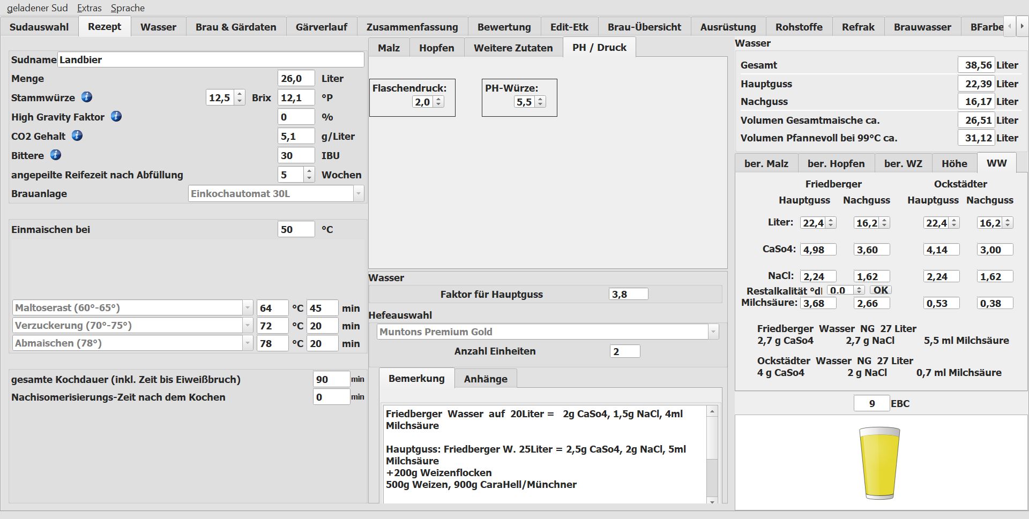The width and height of the screenshot is (1029, 519).
Task: Click the Sudname text field
Action: 210,59
